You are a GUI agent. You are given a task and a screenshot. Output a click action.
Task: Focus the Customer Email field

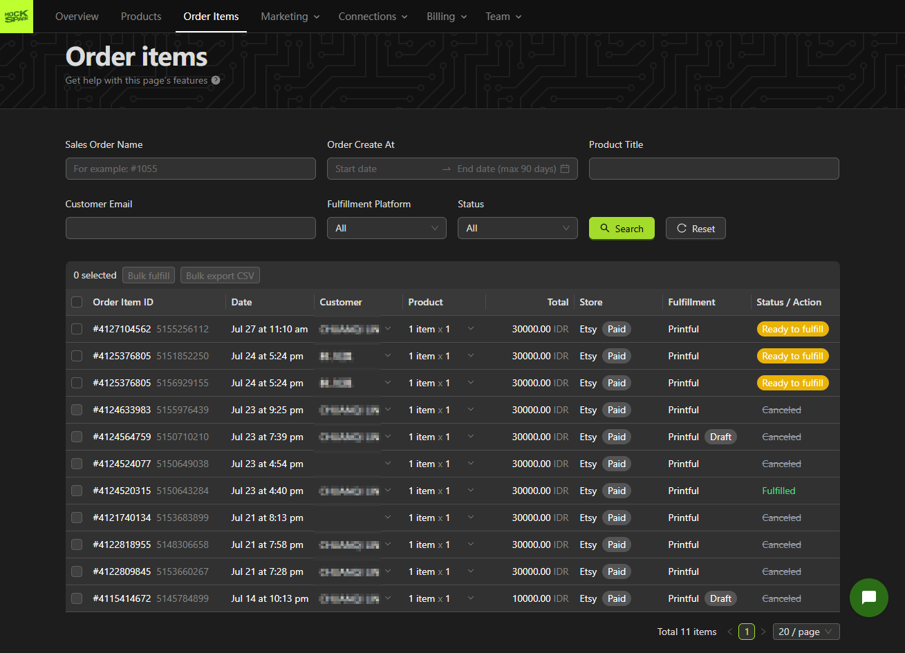click(x=190, y=228)
